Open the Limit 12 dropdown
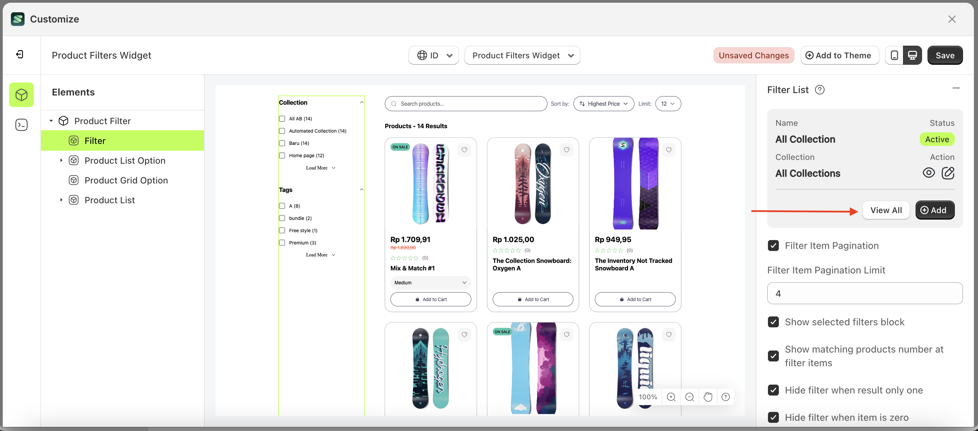This screenshot has height=431, width=978. pos(668,103)
